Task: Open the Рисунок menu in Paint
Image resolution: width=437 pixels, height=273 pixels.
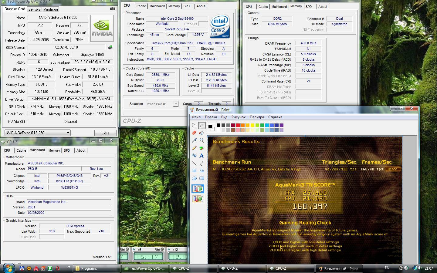Action: click(x=239, y=117)
